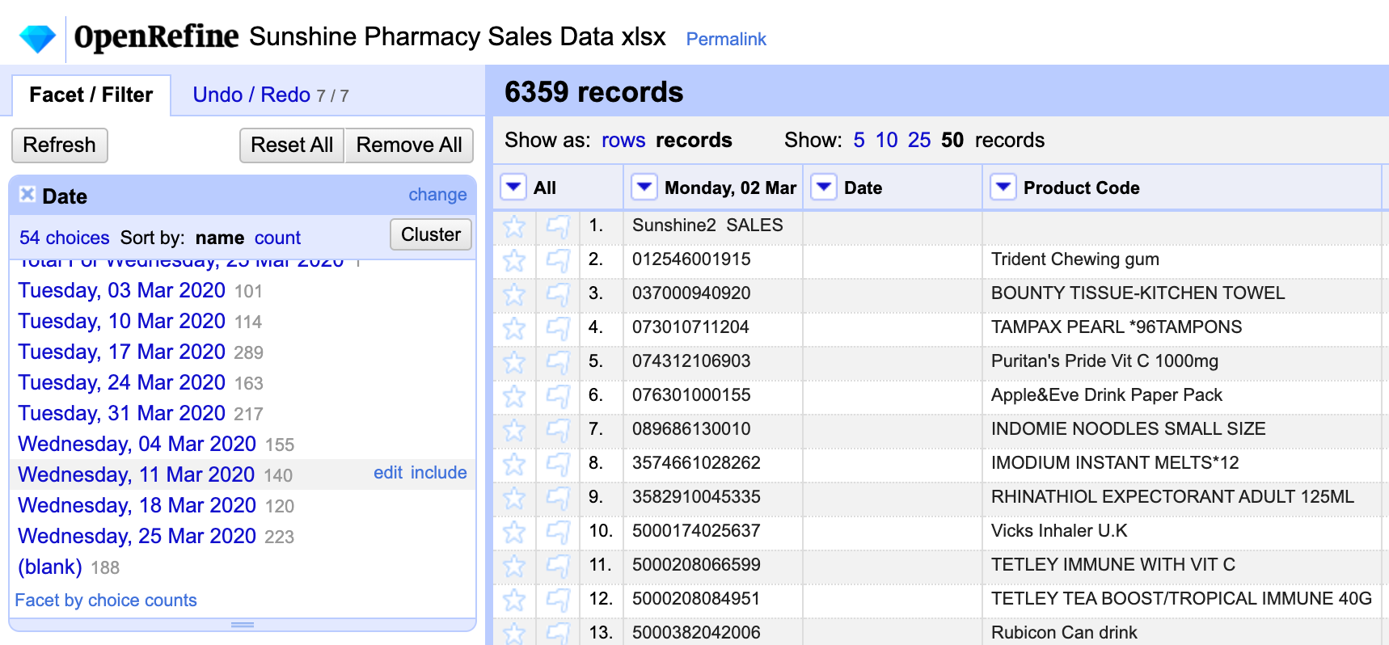Star row 5 Puritan's Pride record
The image size is (1389, 645).
pyautogui.click(x=514, y=362)
